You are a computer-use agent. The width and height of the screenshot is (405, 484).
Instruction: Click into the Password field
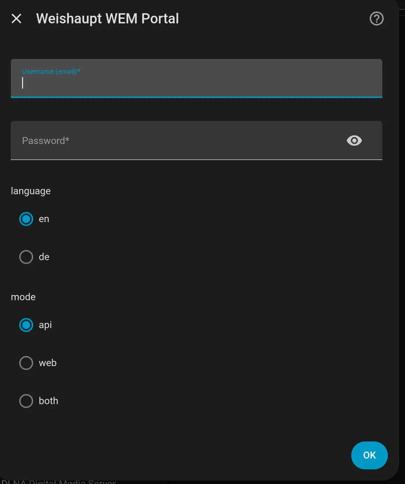click(196, 141)
